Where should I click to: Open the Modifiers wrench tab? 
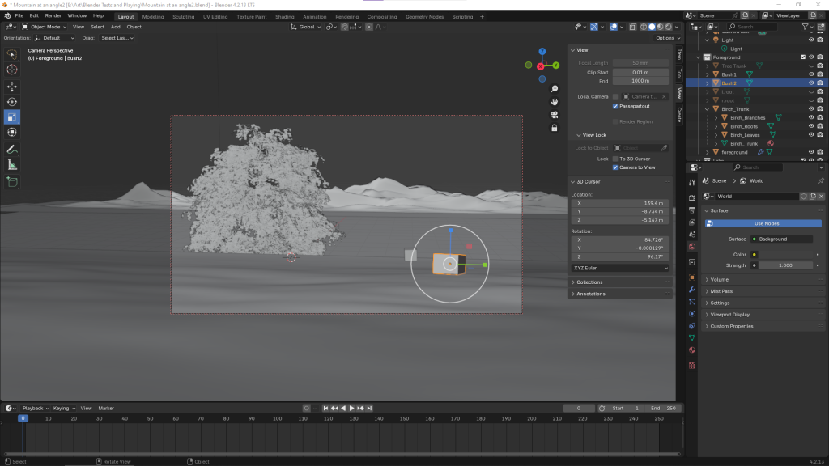pos(692,290)
